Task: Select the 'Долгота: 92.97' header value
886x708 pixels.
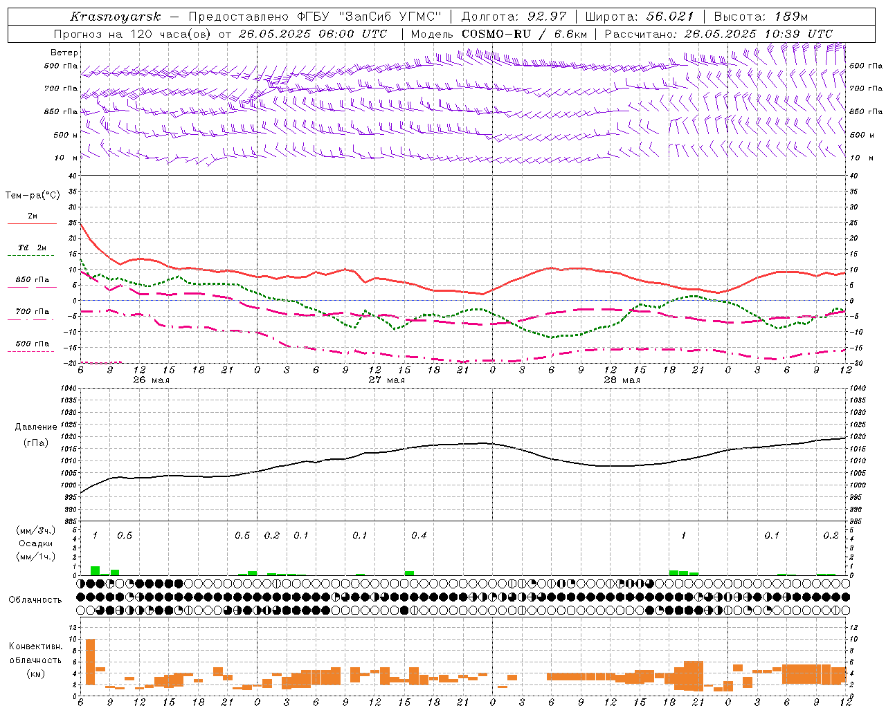Action: (514, 17)
